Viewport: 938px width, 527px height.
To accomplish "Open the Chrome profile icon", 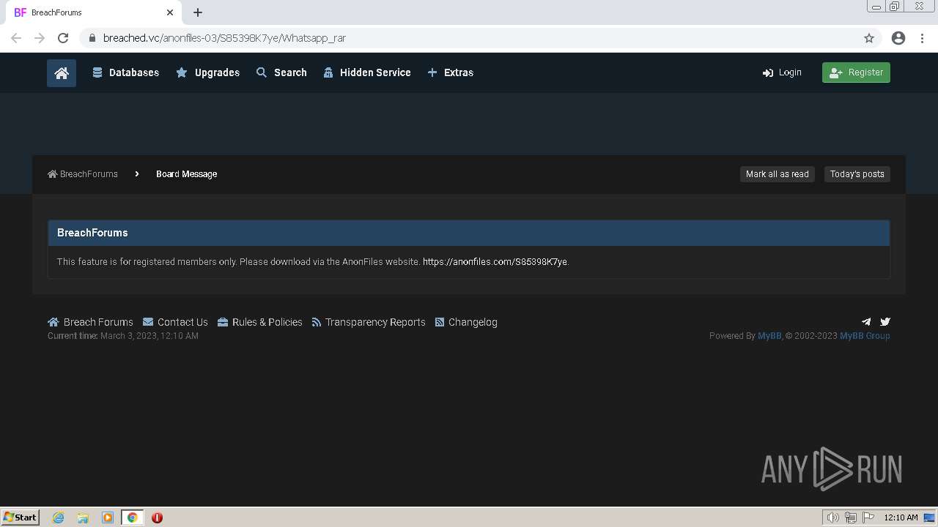I will coord(898,38).
